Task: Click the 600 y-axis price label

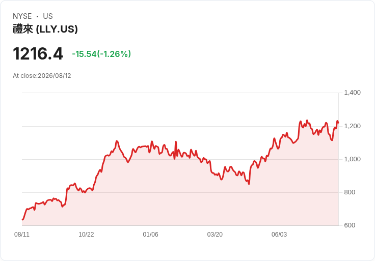Action: (350, 225)
